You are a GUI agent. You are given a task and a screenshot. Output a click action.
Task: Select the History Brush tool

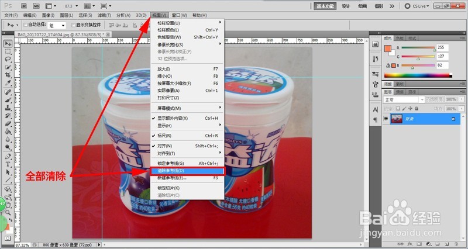(8, 115)
